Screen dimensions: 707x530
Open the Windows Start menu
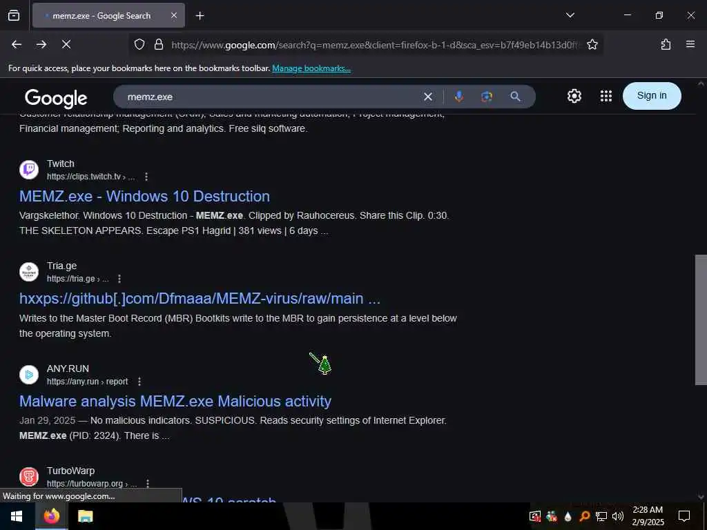[x=17, y=516]
